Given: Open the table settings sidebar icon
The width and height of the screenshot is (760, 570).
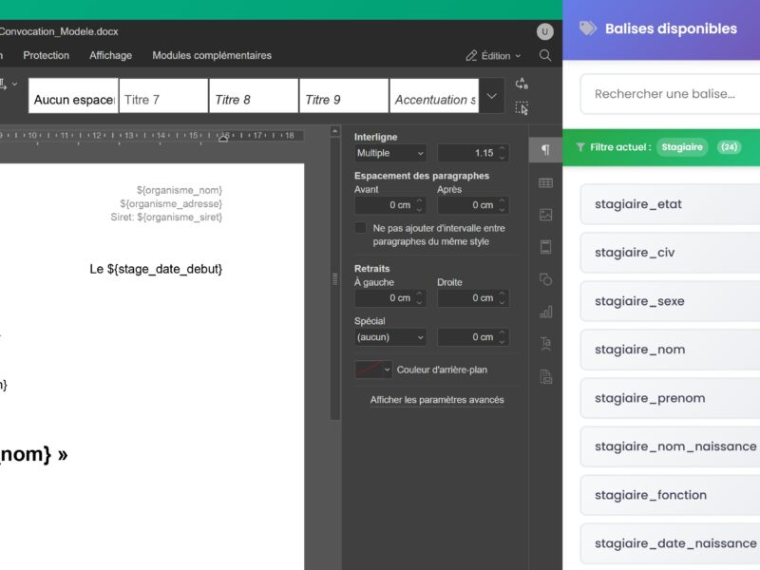Looking at the screenshot, I should click(x=545, y=182).
